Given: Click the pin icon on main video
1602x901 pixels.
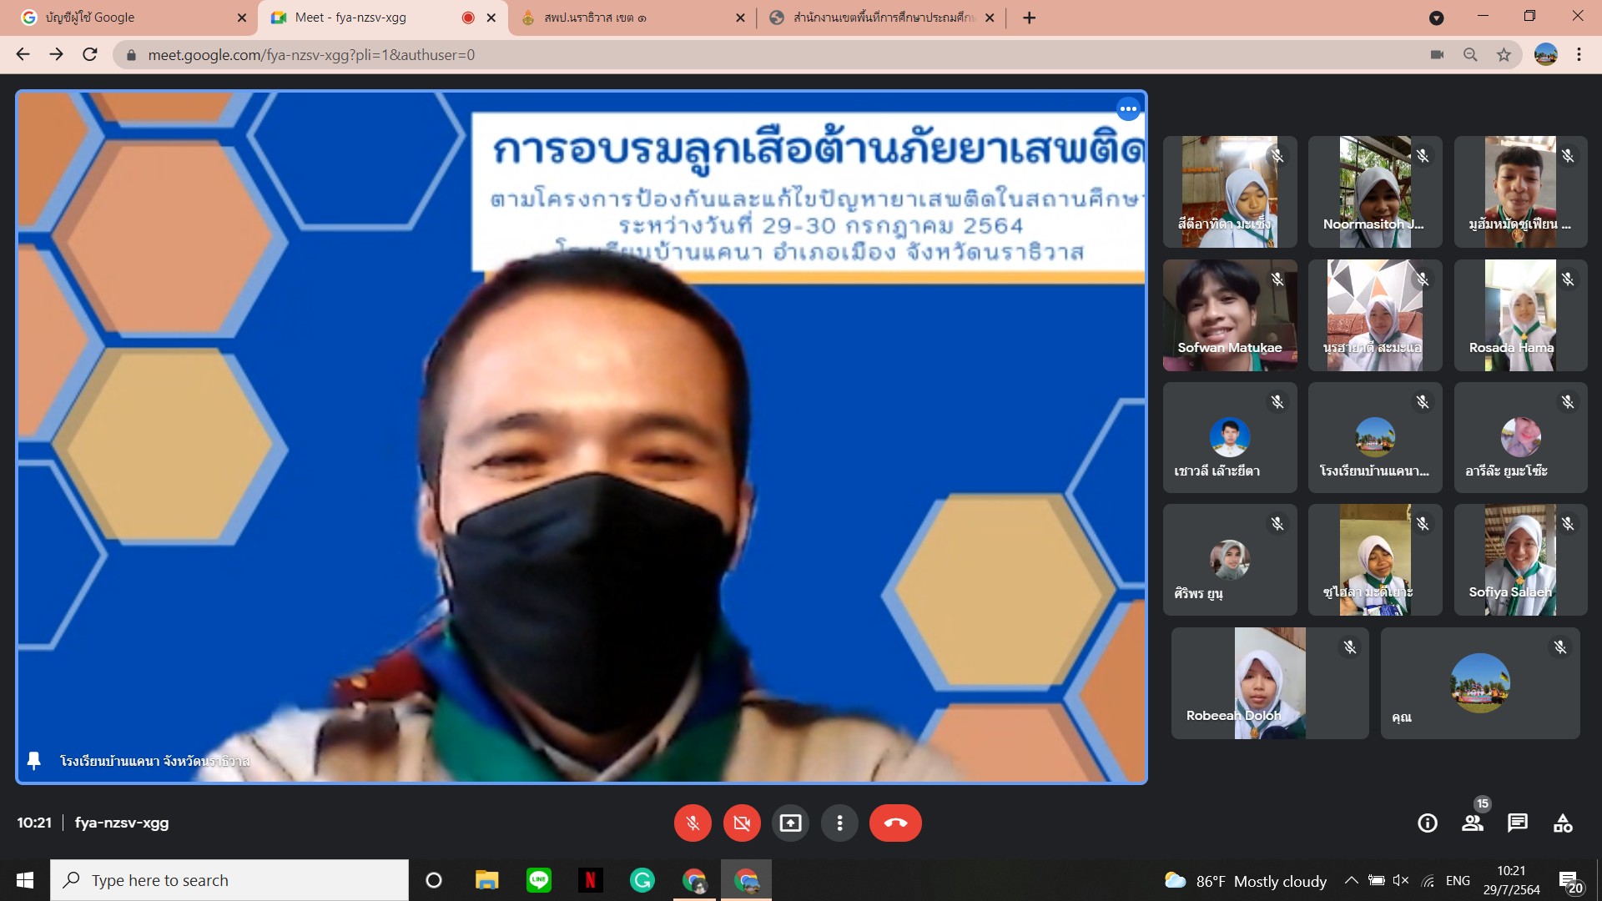Looking at the screenshot, I should [x=34, y=761].
